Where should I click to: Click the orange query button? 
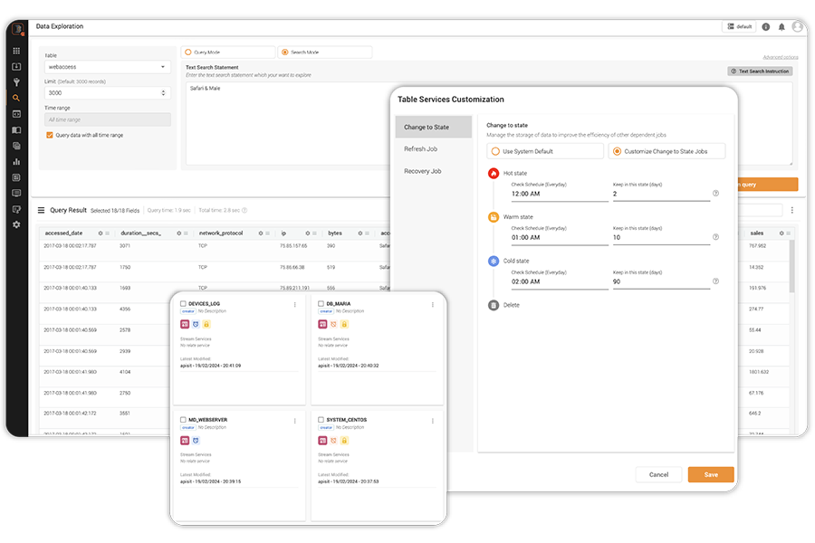pos(768,185)
